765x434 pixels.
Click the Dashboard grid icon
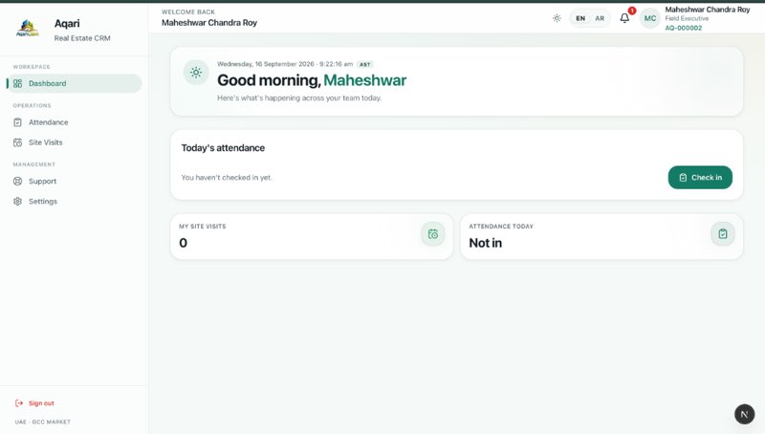[x=17, y=83]
